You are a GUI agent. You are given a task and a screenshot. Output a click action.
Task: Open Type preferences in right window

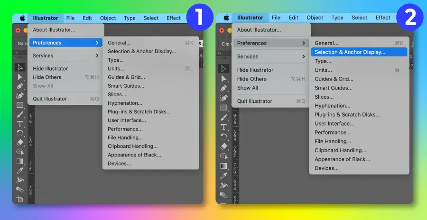tap(323, 61)
